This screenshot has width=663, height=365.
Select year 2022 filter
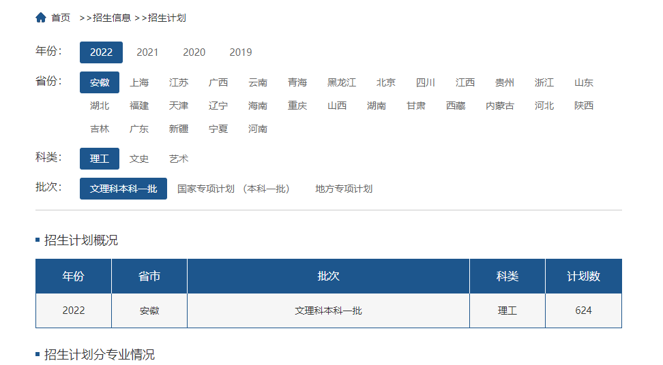tap(101, 52)
